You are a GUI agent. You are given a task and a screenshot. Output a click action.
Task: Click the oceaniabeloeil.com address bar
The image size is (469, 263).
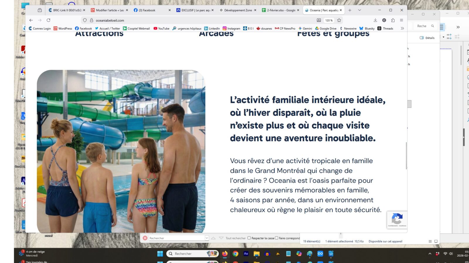205,20
